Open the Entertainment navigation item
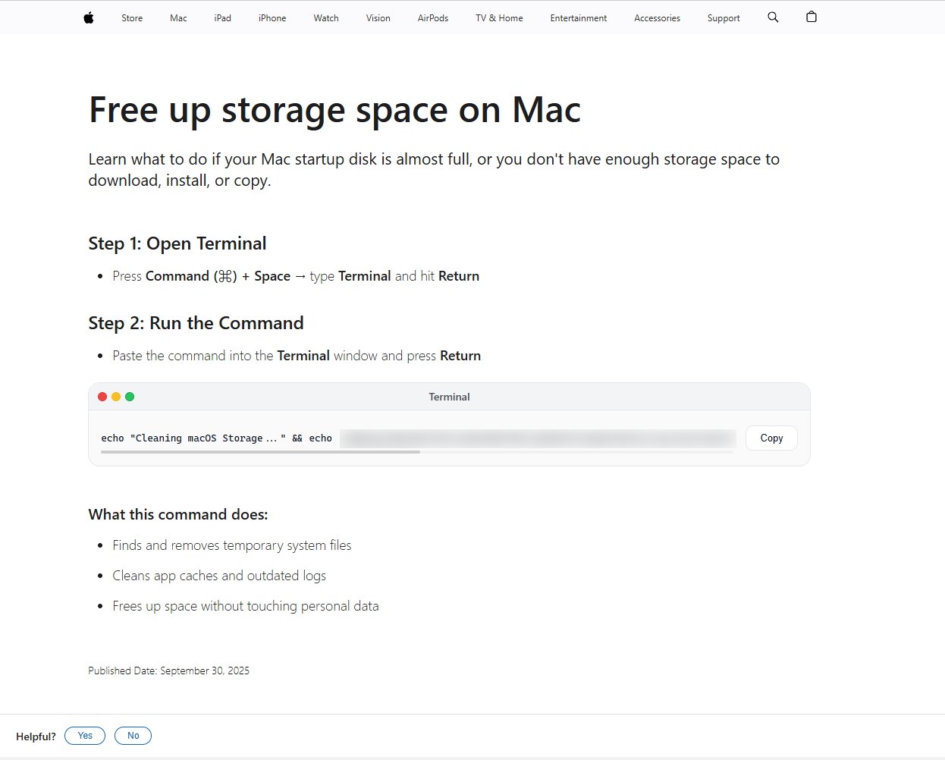The width and height of the screenshot is (945, 760). tap(579, 18)
